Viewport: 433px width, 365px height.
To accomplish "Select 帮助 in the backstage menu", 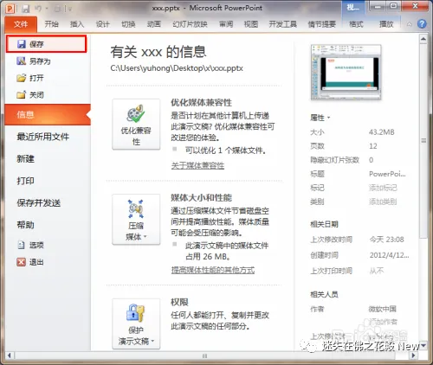I will (26, 225).
